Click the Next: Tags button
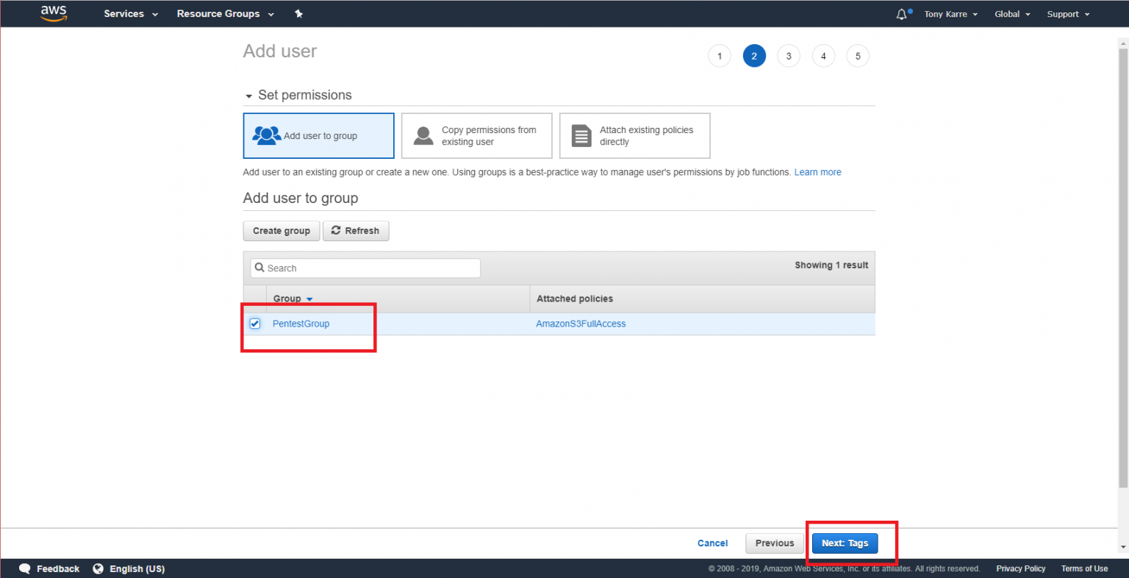 [845, 543]
